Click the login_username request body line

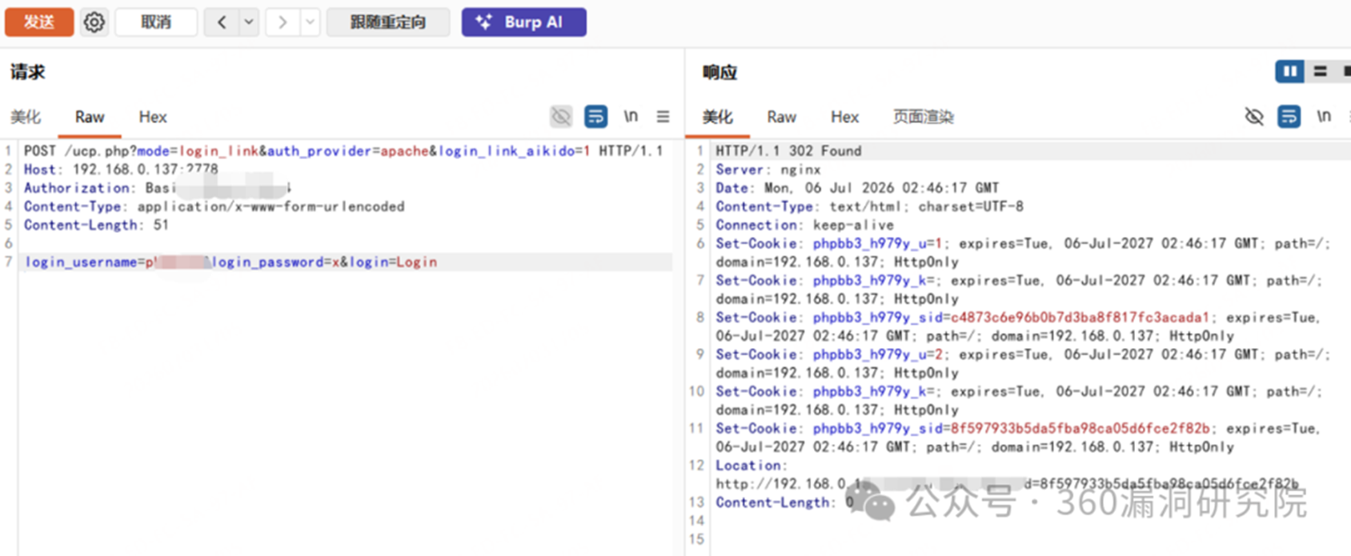231,262
